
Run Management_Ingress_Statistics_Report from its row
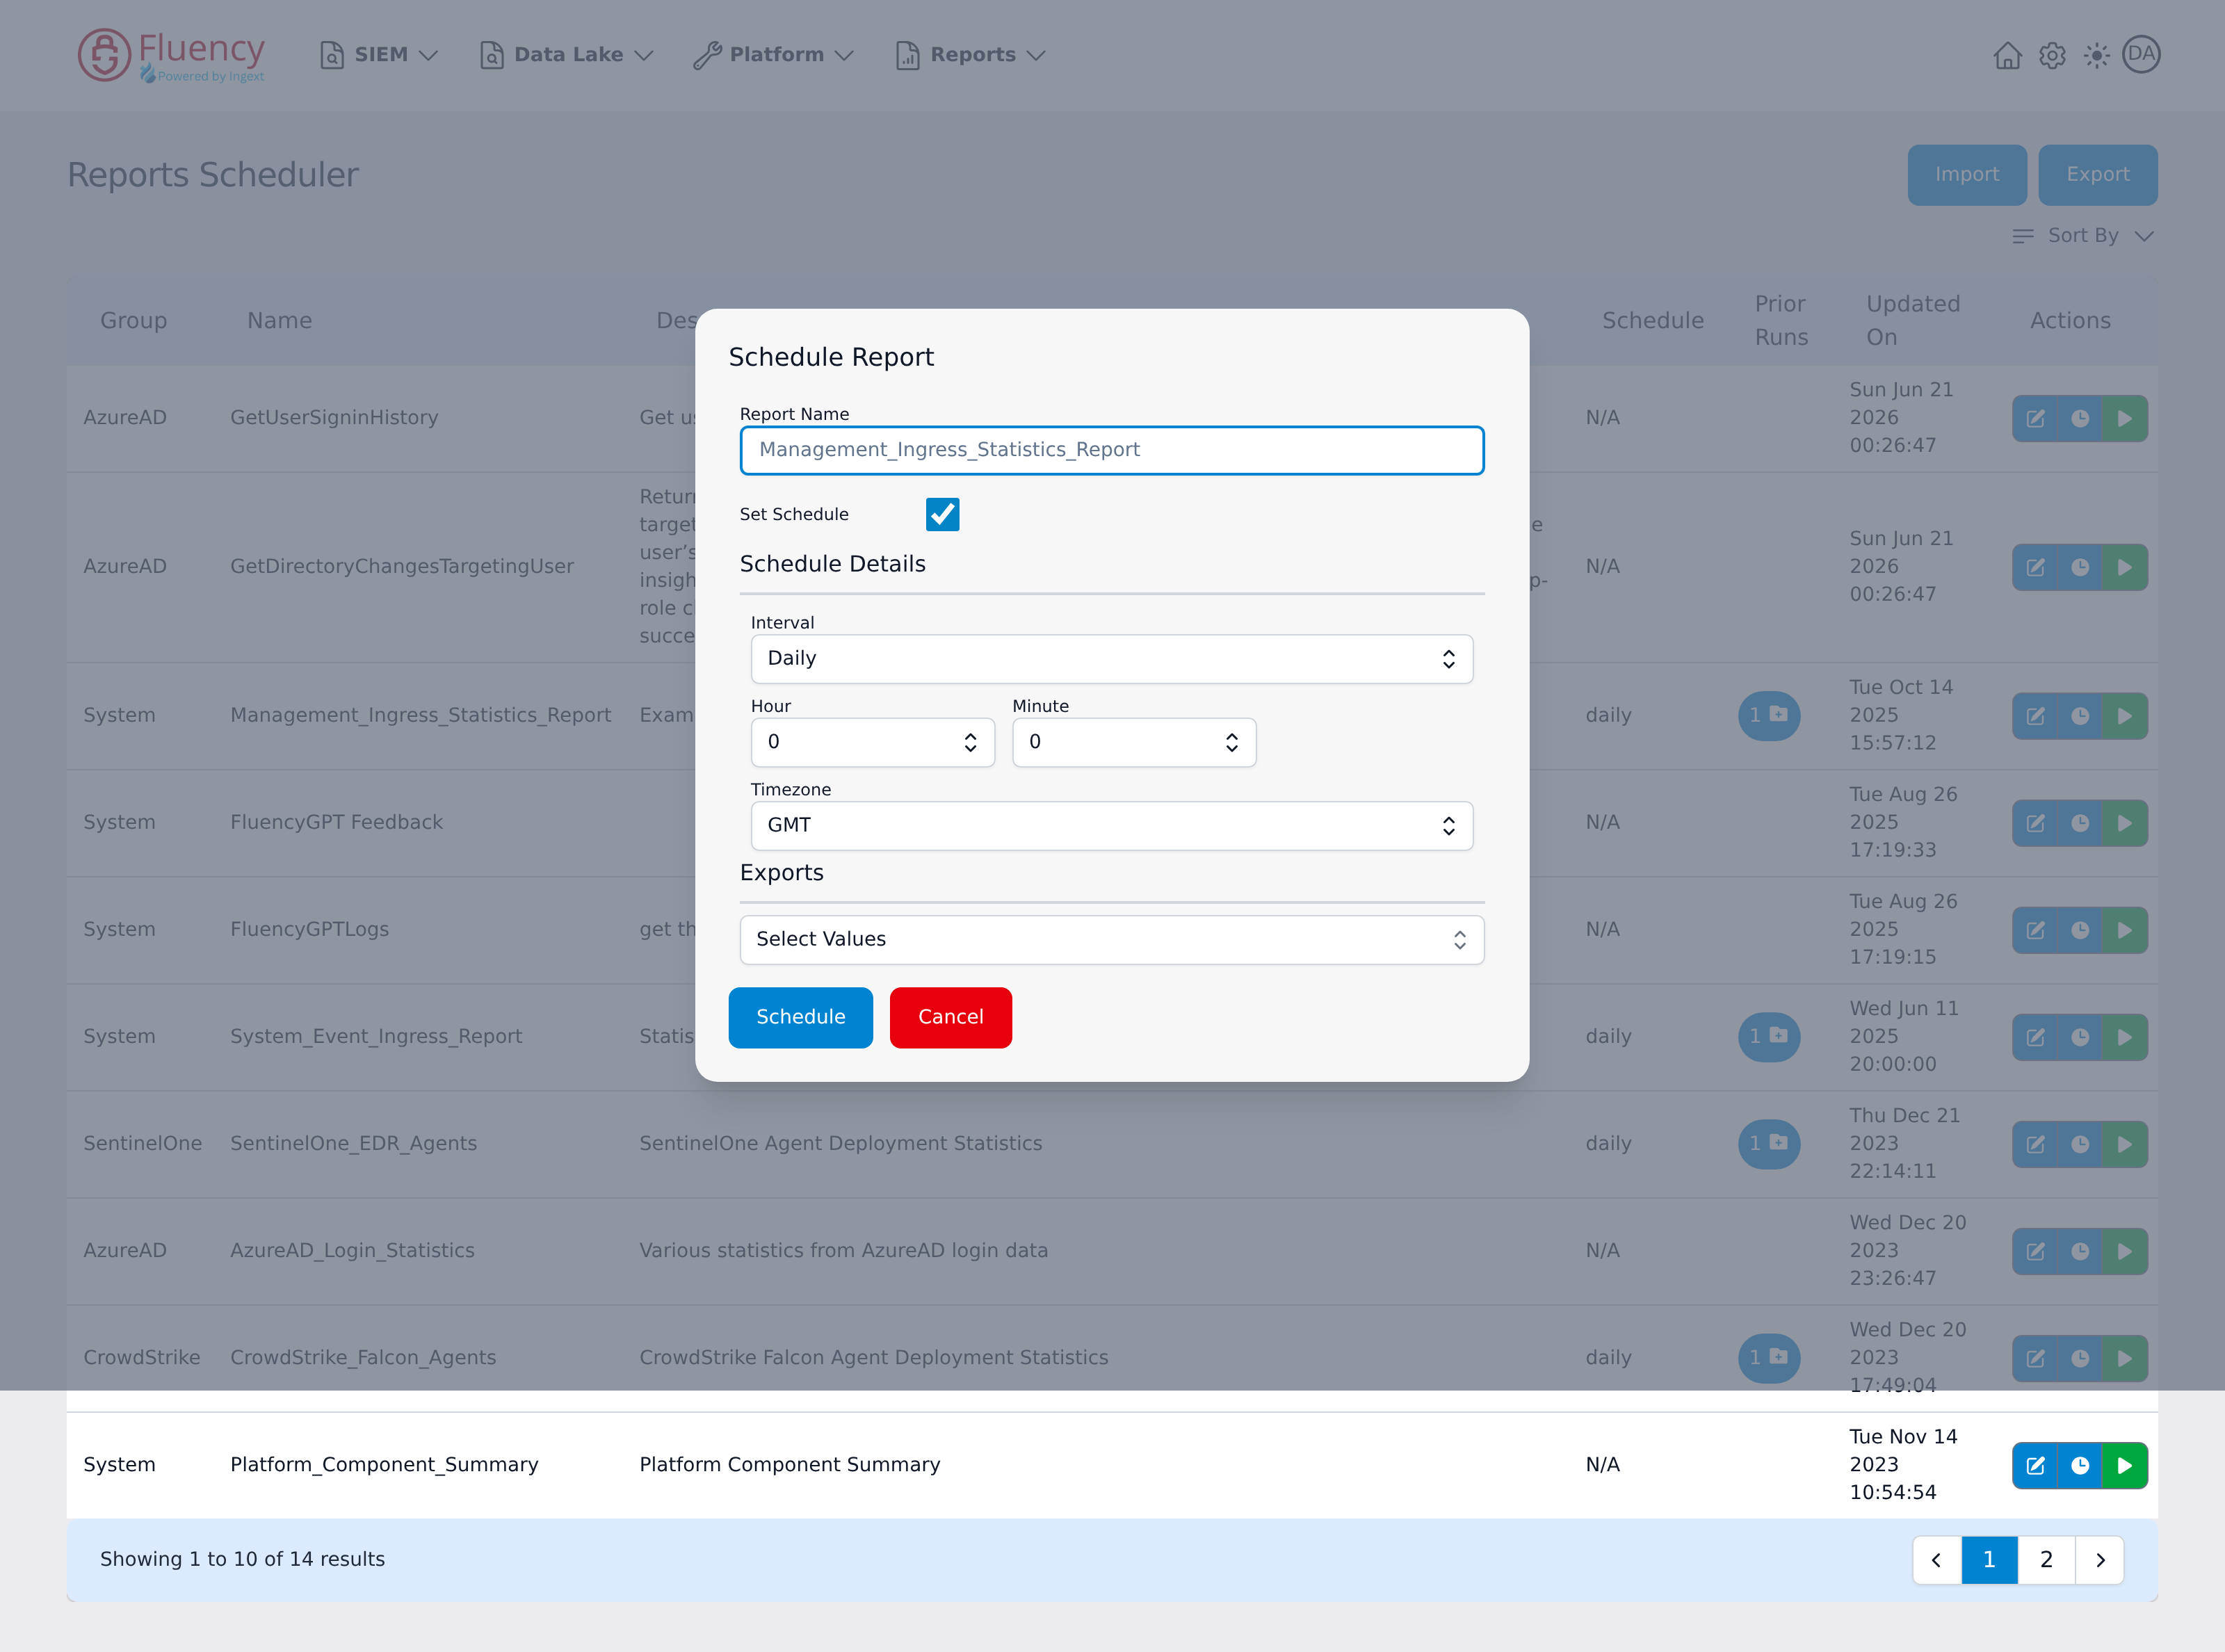[2125, 716]
